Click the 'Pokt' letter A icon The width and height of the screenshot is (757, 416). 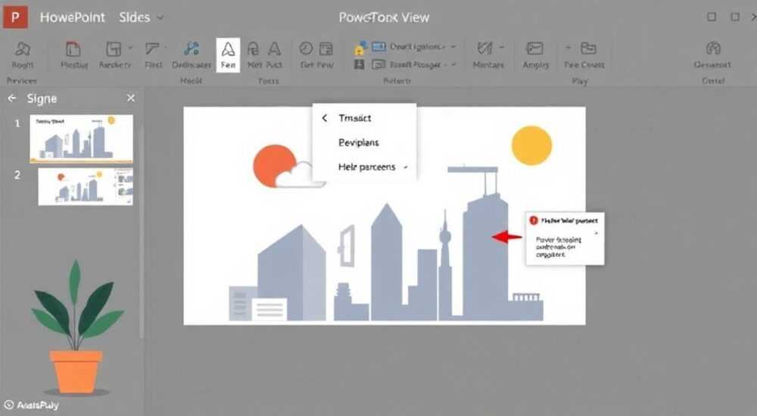pyautogui.click(x=274, y=48)
